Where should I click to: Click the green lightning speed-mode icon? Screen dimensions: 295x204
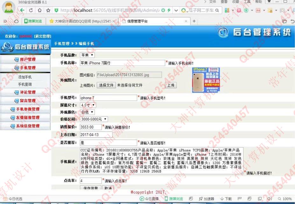[x=169, y=10]
